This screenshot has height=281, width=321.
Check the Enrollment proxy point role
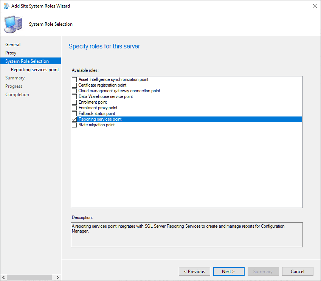click(x=74, y=108)
